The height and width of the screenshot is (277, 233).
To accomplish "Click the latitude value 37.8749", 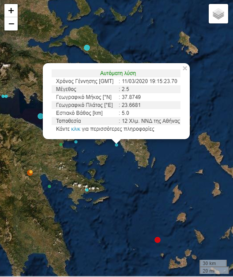I will pos(131,97).
